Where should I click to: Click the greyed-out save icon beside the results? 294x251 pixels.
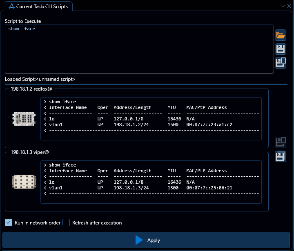pyautogui.click(x=280, y=142)
